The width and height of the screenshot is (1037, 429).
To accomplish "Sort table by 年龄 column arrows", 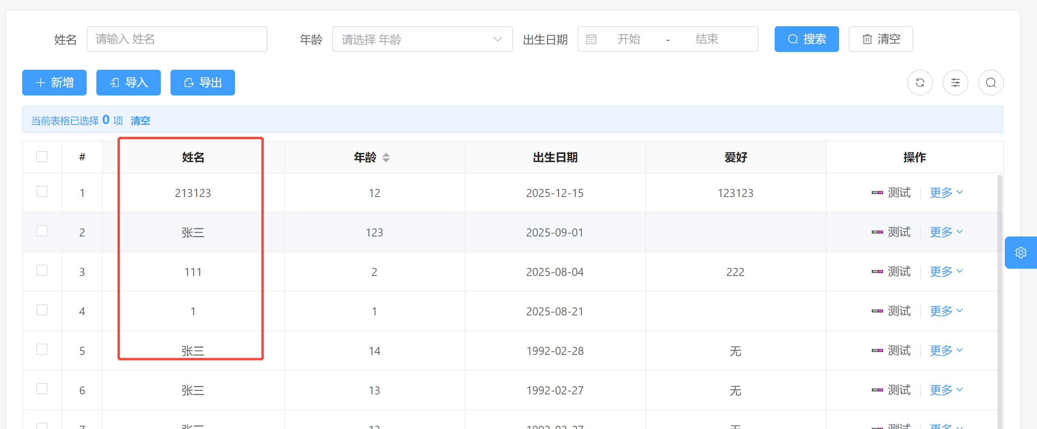I will pos(386,157).
